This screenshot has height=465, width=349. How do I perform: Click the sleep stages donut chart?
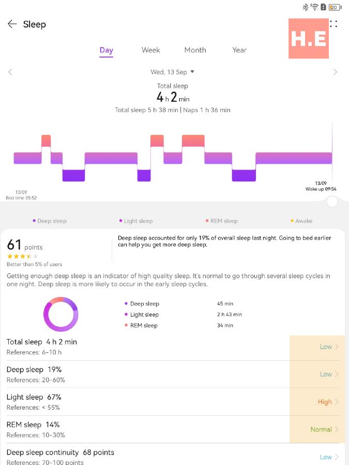click(61, 314)
